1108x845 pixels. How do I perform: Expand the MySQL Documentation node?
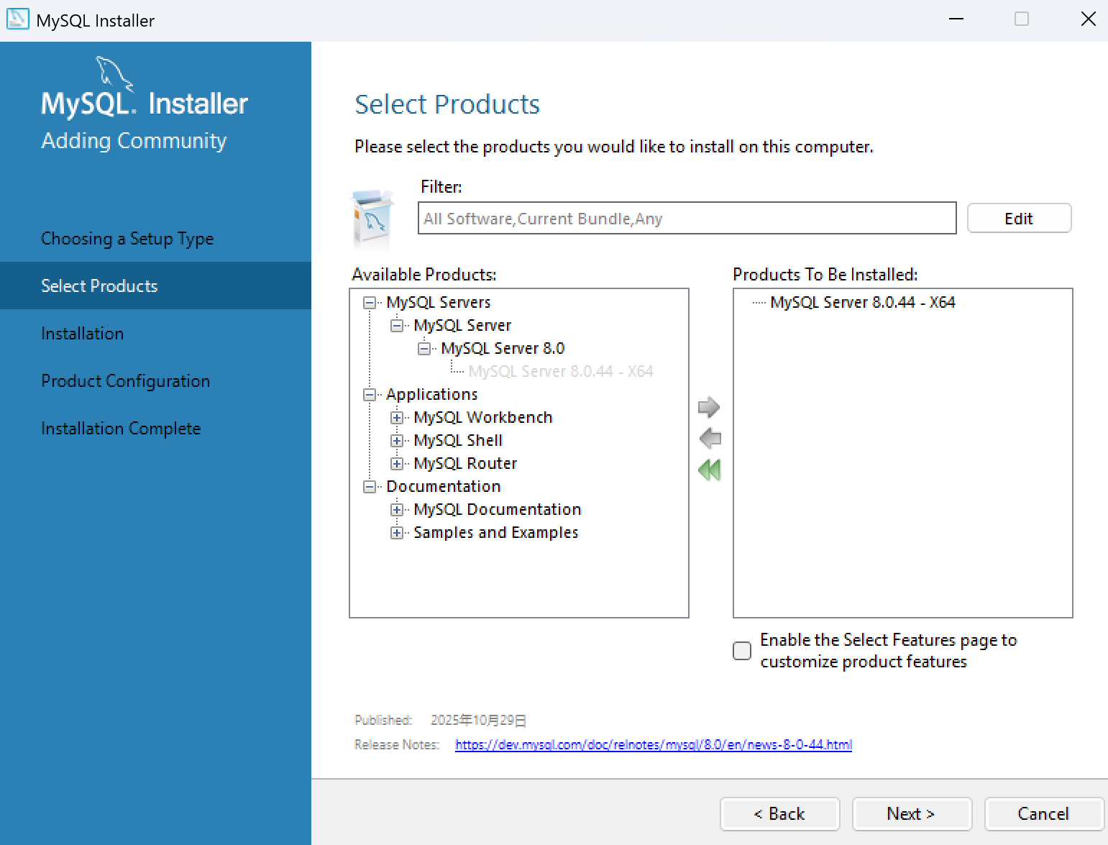pos(397,510)
